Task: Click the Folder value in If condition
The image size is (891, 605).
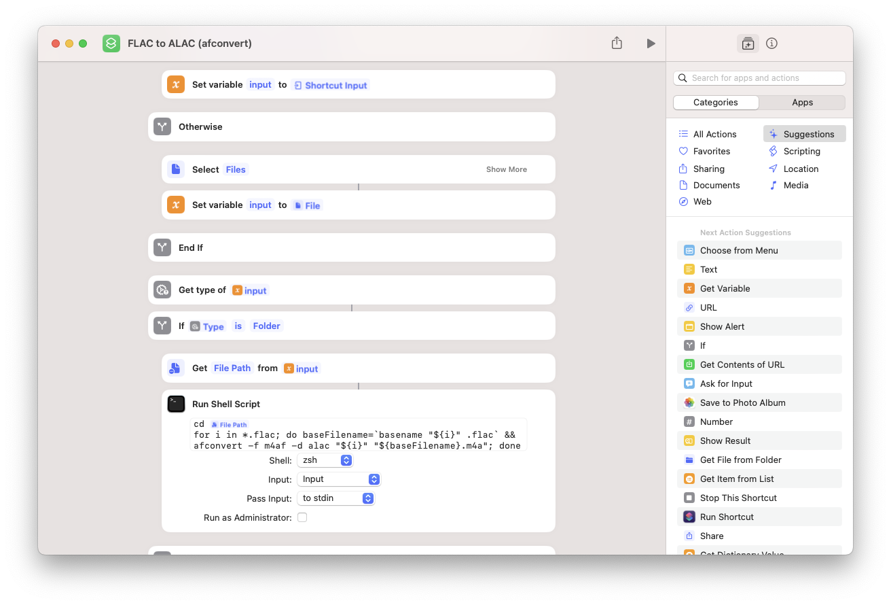Action: coord(266,326)
